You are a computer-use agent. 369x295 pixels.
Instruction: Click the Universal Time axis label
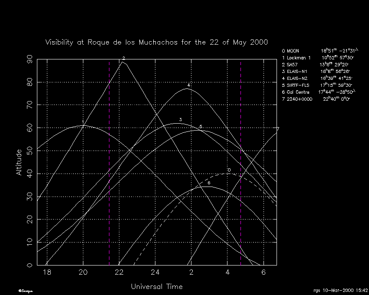(x=157, y=287)
